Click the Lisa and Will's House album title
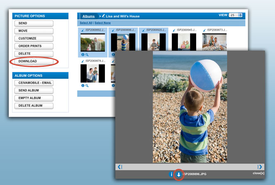 pos(123,16)
